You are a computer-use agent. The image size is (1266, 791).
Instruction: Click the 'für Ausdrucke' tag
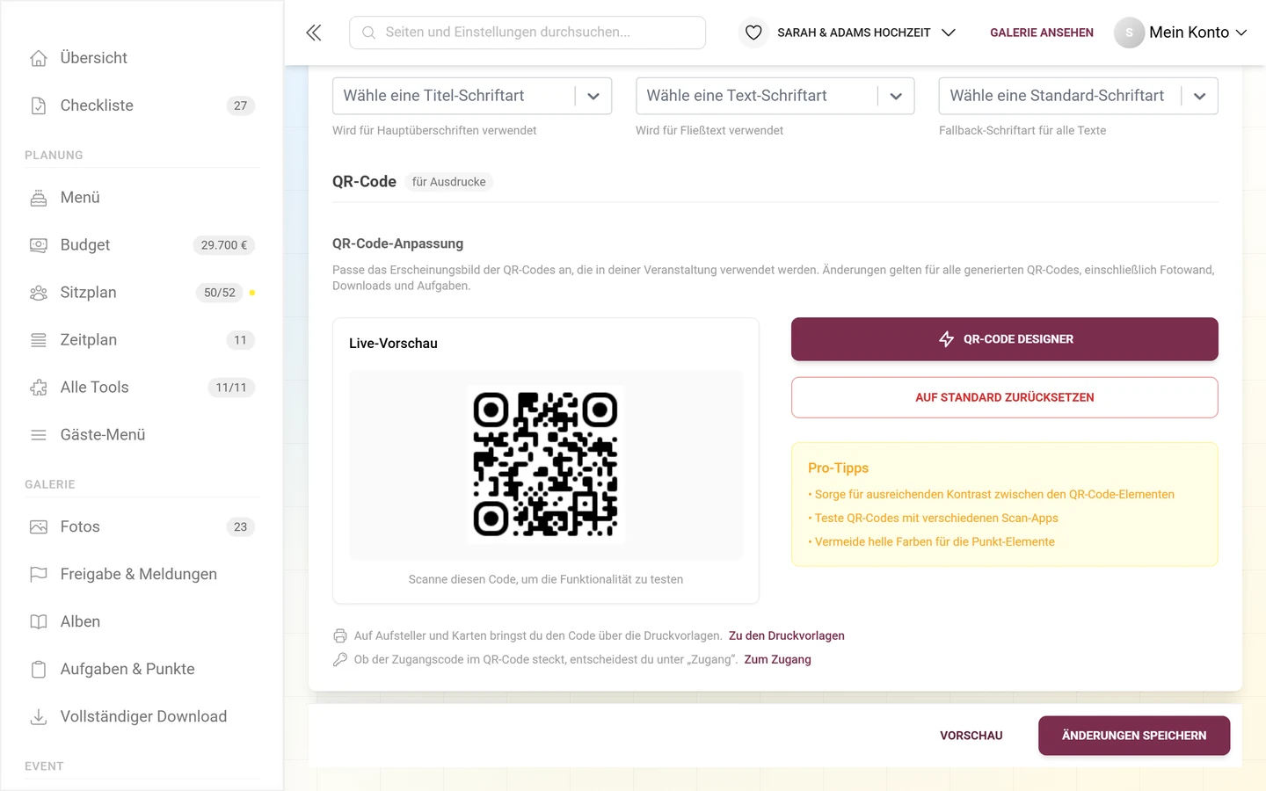[449, 182]
